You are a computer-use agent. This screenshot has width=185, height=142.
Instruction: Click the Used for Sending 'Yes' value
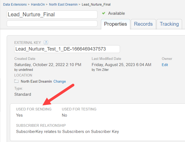[x=19, y=115]
